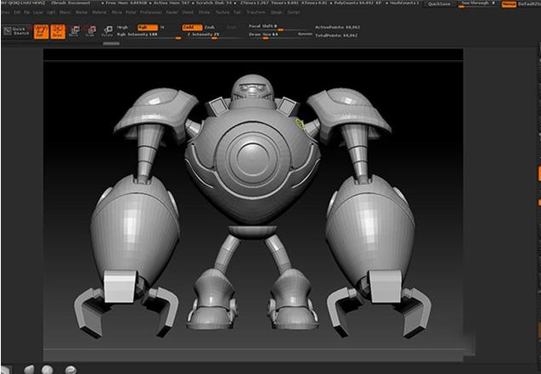Open the Preferences menu
Screen dimensions: 541x374
point(151,12)
